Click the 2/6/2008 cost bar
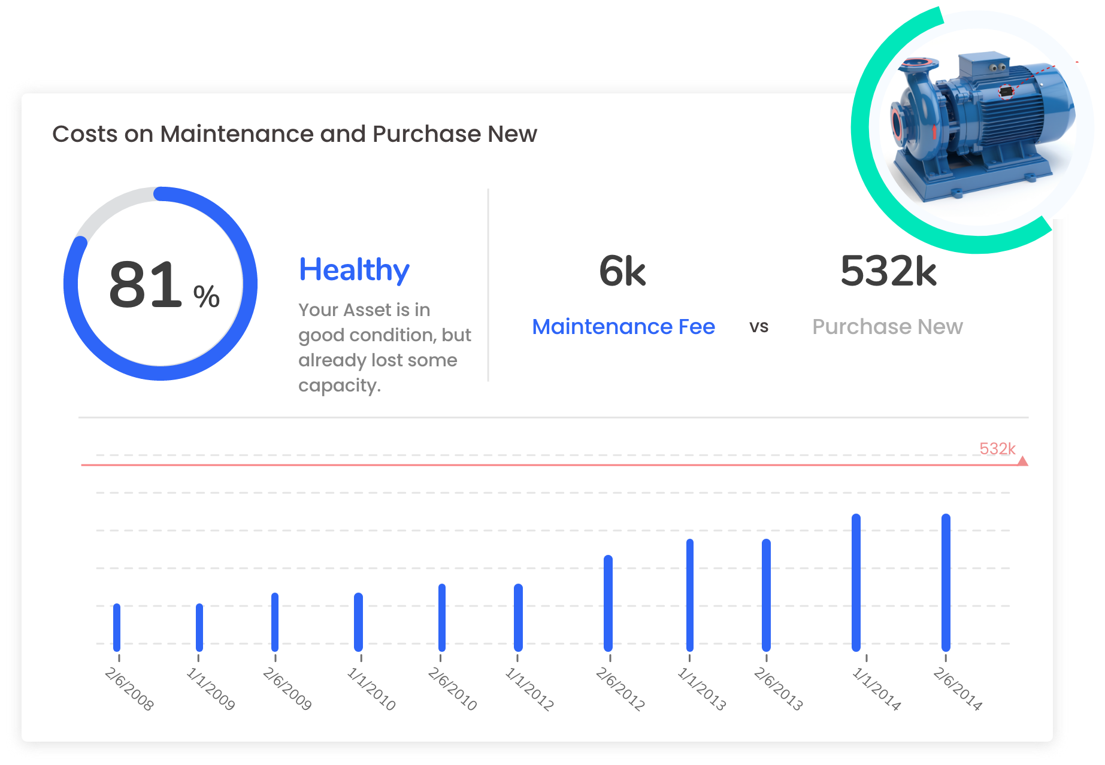The width and height of the screenshot is (1105, 765). 117,629
